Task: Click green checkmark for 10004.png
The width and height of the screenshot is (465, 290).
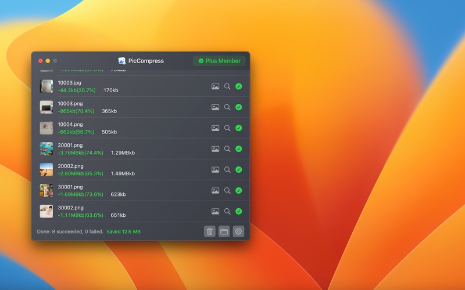Action: 239,128
